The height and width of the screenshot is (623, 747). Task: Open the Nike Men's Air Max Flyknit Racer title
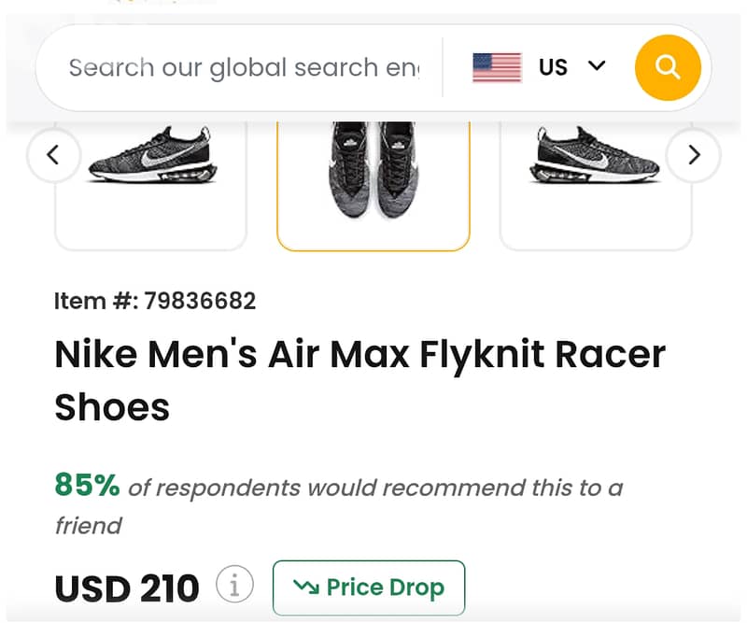pos(359,355)
